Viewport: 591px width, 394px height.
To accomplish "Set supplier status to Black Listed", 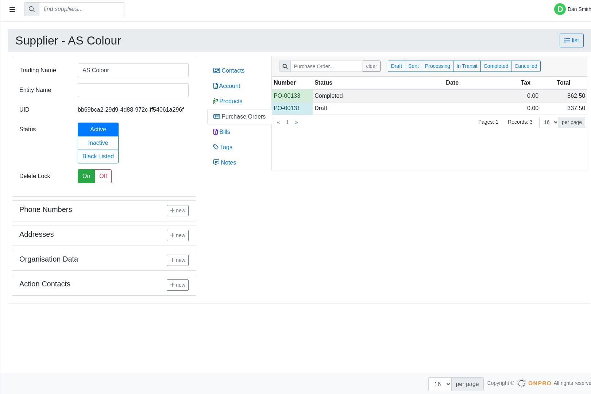I will pos(98,157).
